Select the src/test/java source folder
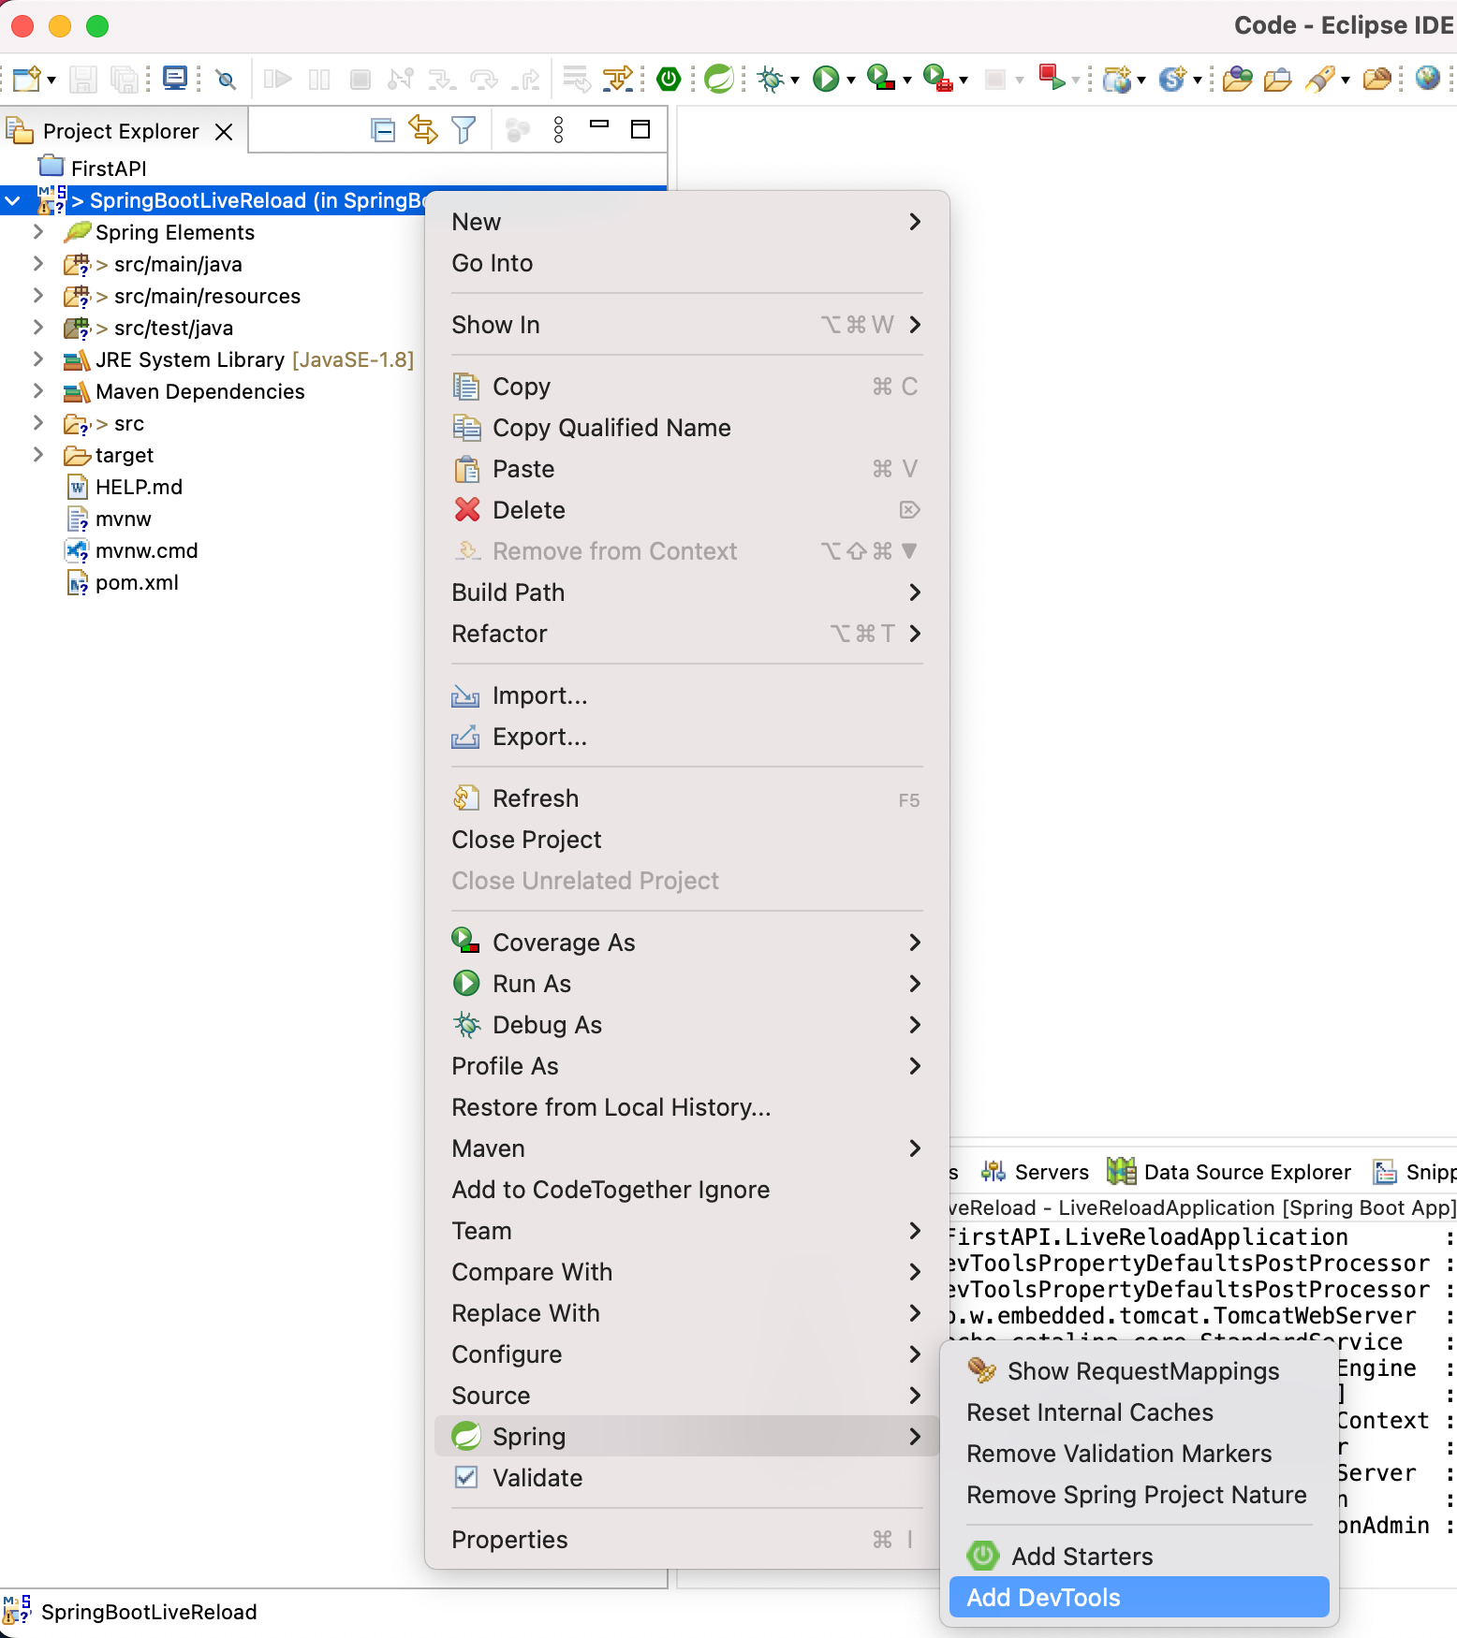Screen dimensions: 1457x1638 tap(149, 328)
